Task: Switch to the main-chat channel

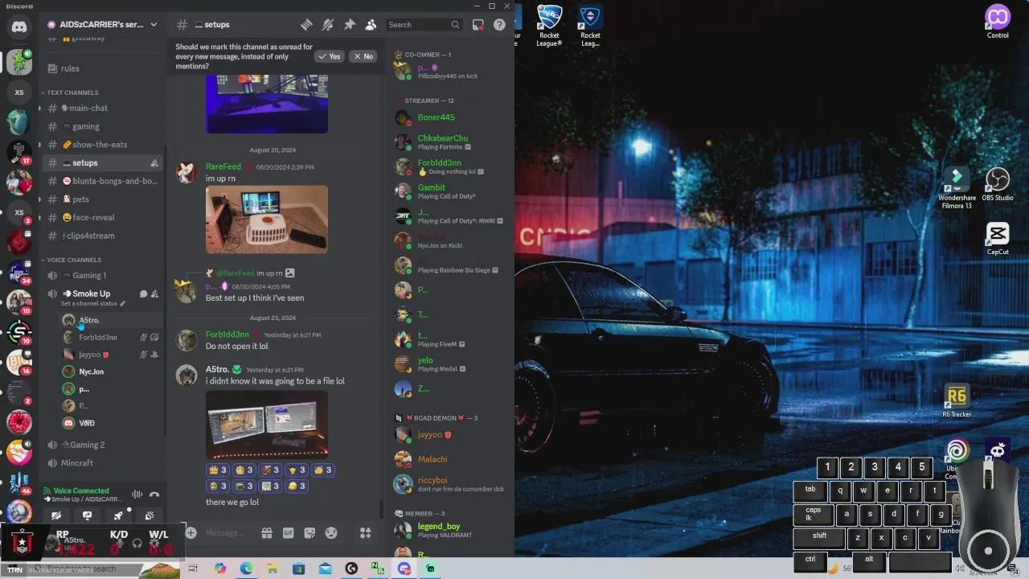Action: point(88,108)
